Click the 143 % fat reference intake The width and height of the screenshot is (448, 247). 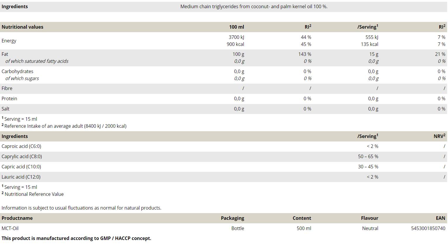305,54
